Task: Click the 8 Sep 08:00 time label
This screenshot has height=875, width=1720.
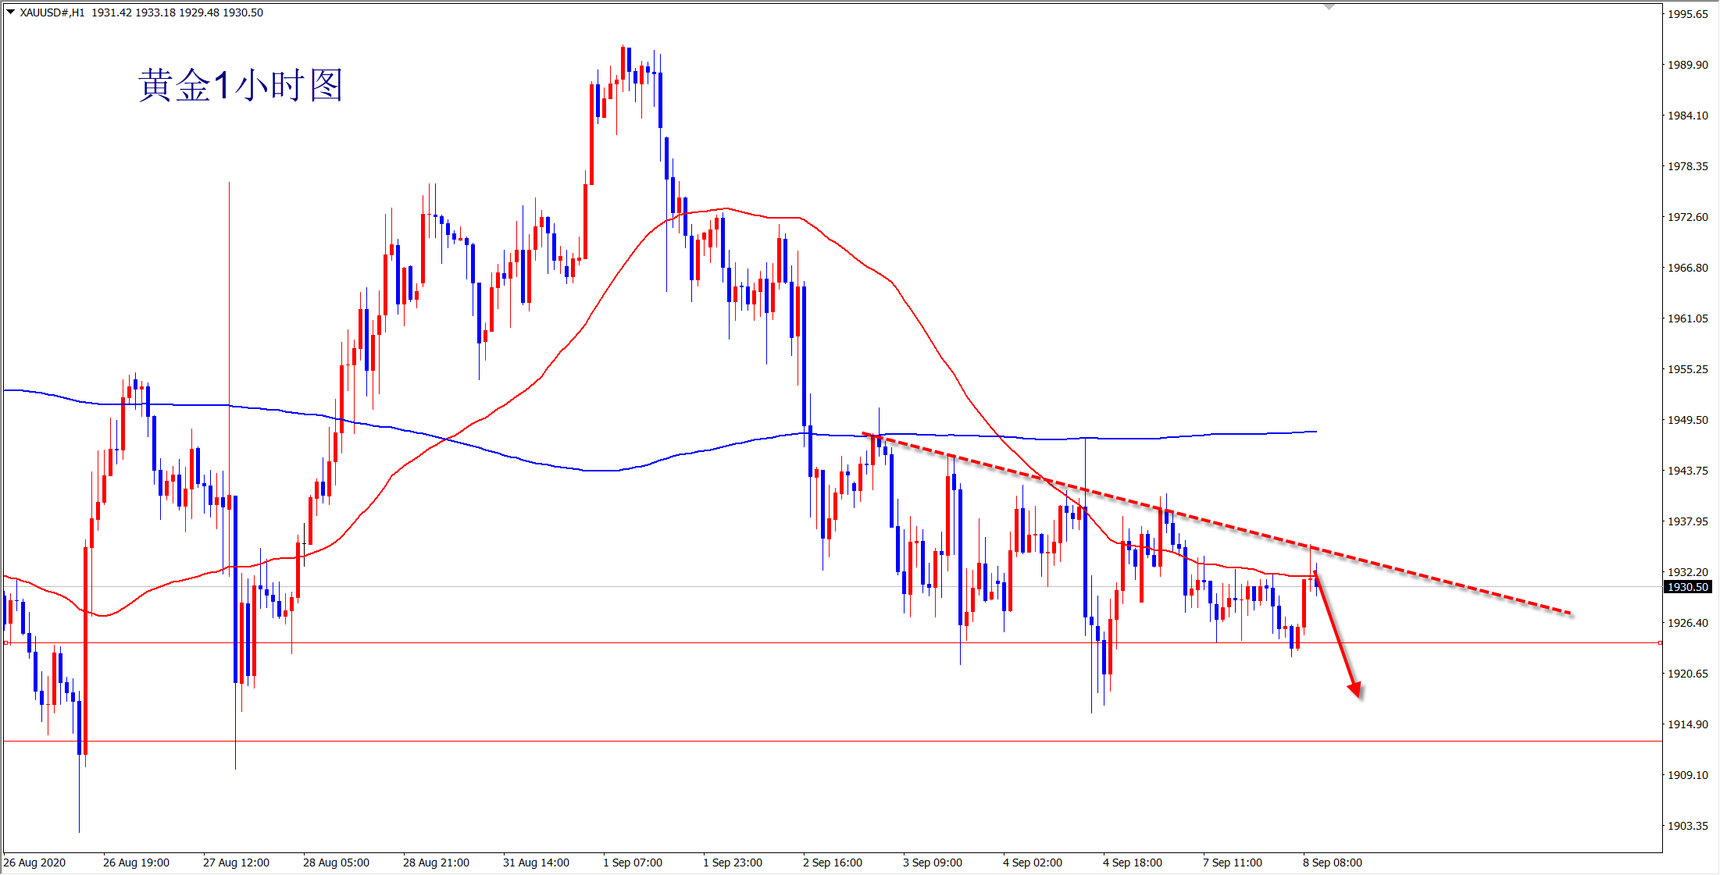Action: tap(1332, 863)
